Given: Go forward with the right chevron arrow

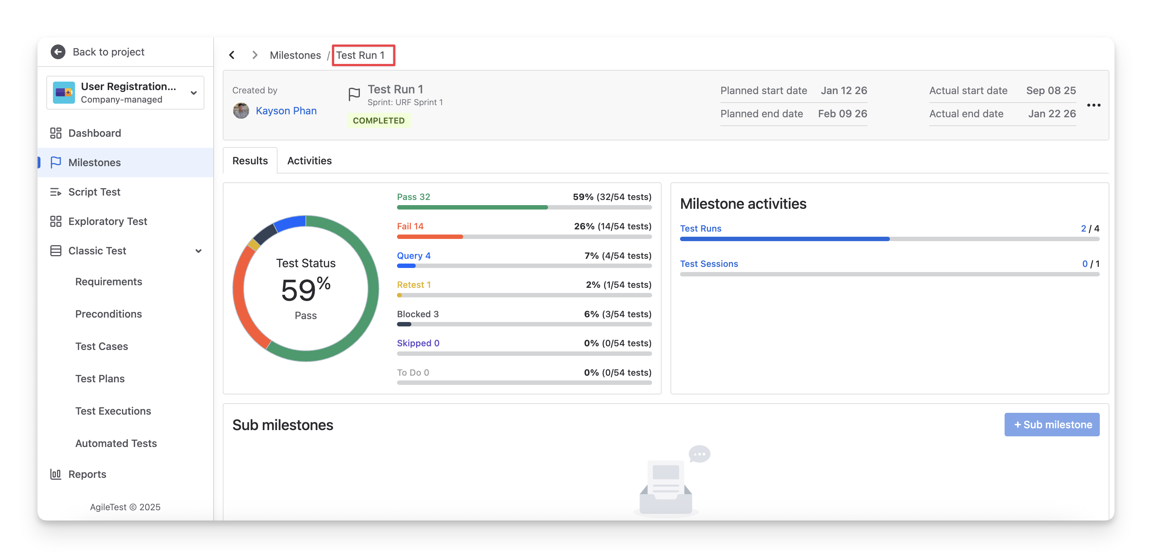Looking at the screenshot, I should 254,55.
